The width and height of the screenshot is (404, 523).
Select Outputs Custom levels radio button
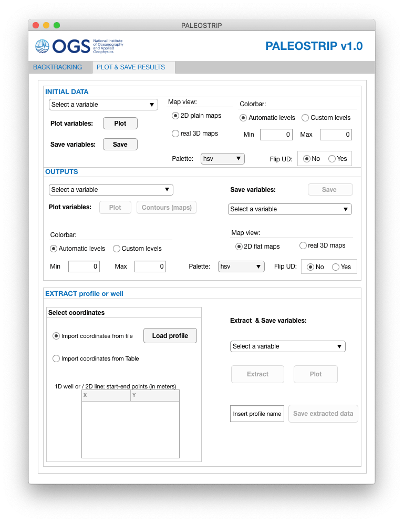(117, 249)
